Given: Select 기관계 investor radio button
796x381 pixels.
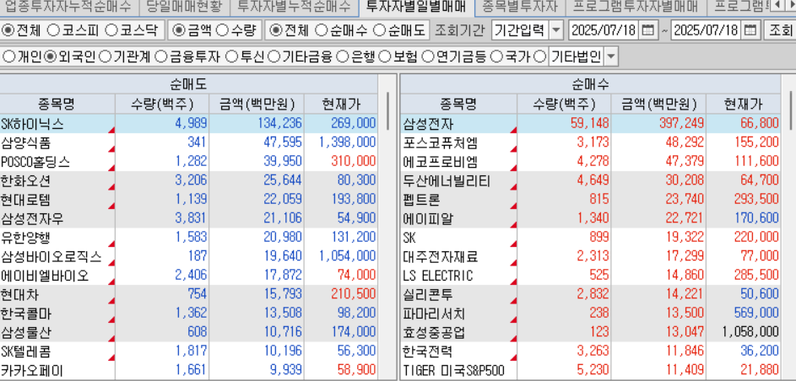Looking at the screenshot, I should (x=105, y=56).
